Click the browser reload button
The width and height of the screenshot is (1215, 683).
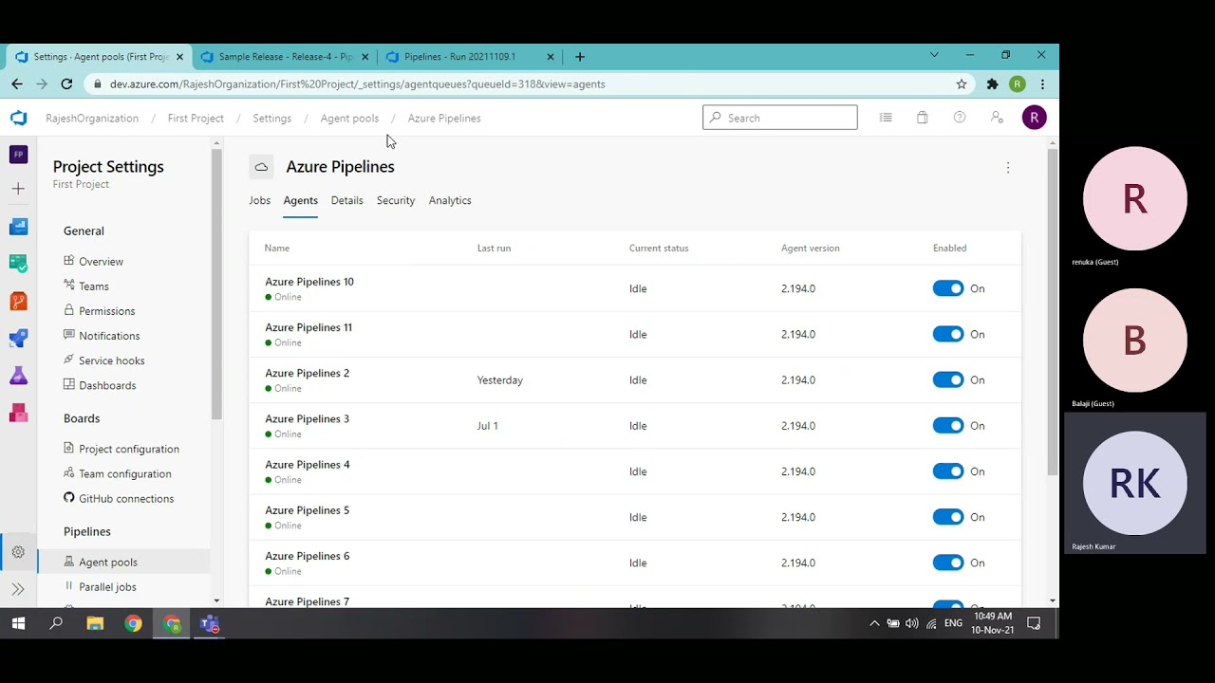point(66,83)
